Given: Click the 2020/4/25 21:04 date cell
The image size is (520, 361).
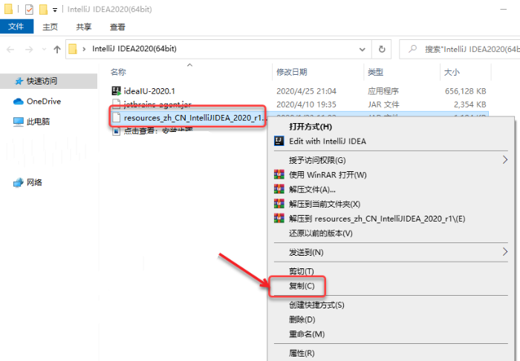Looking at the screenshot, I should (306, 91).
